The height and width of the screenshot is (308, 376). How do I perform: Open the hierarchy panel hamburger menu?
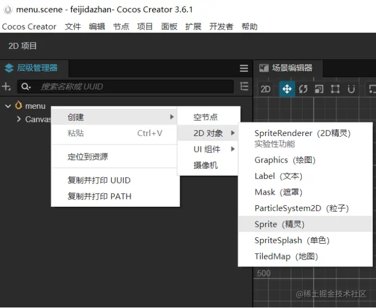[x=244, y=68]
